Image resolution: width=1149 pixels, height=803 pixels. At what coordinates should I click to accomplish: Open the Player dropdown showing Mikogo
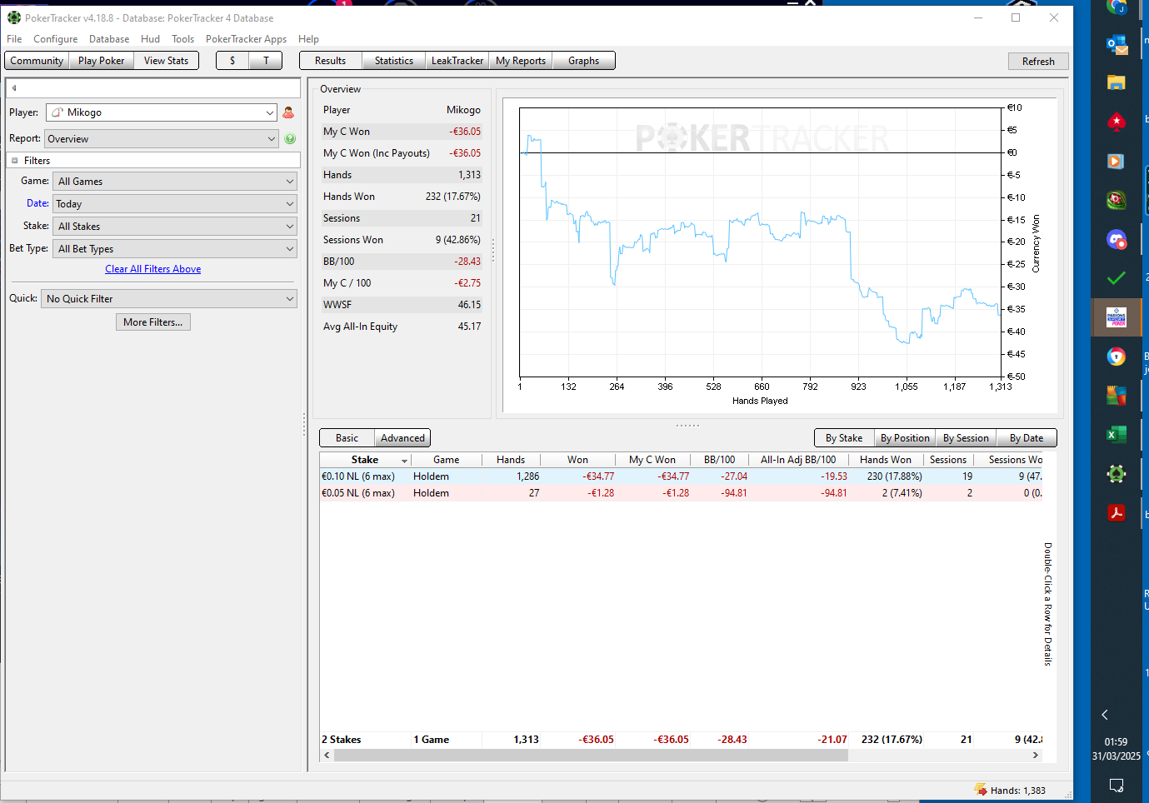(162, 112)
